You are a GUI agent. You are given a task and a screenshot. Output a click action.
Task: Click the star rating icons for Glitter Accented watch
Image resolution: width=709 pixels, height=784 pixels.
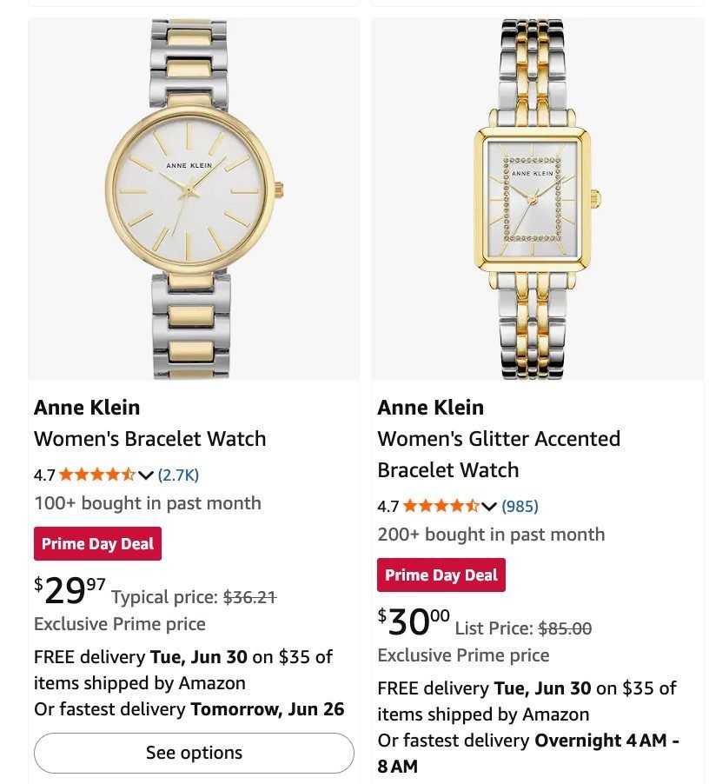(441, 506)
